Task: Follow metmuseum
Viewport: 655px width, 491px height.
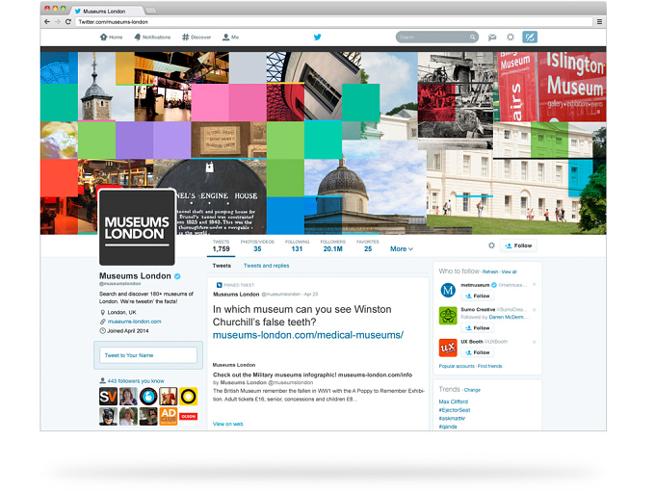Action: 477,296
